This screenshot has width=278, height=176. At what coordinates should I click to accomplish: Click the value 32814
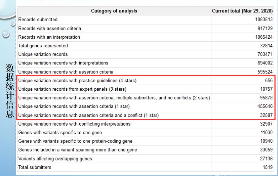(266, 46)
